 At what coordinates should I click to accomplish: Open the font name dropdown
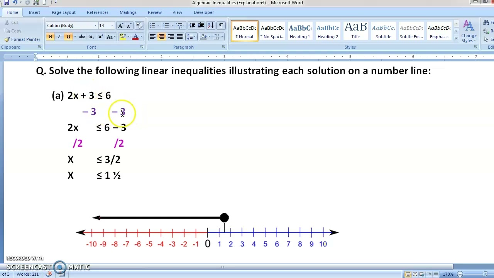coord(95,25)
